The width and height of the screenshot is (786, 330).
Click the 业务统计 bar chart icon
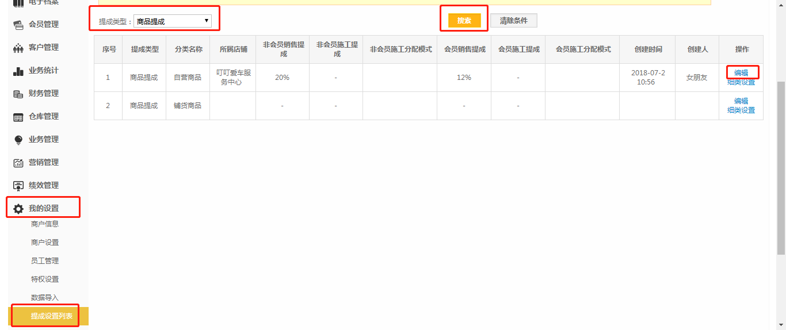coord(18,71)
